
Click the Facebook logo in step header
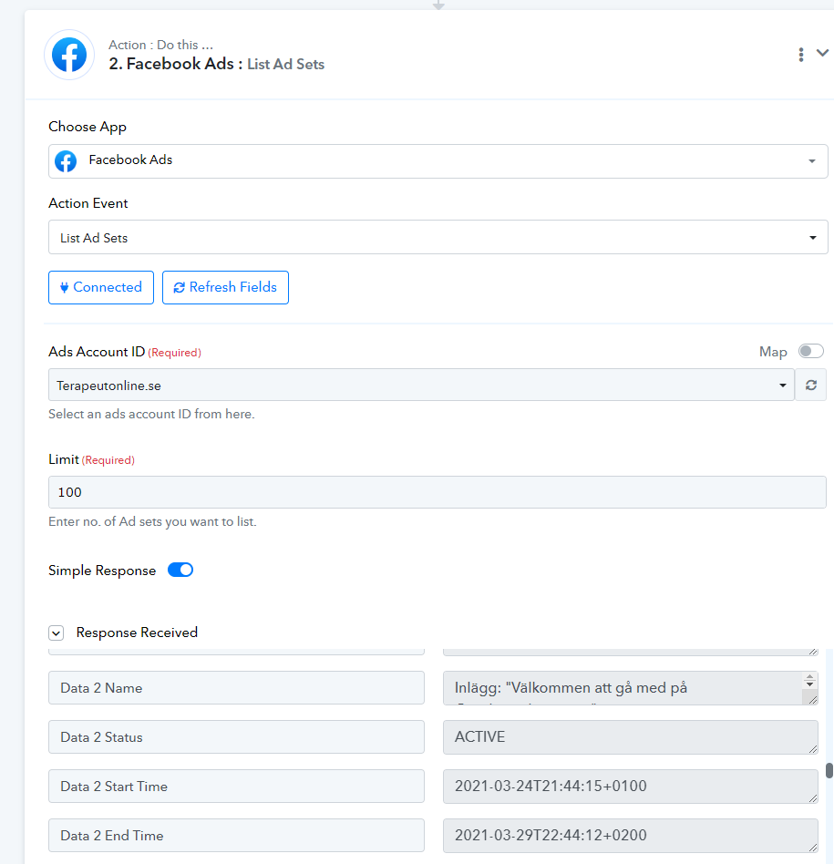click(x=69, y=55)
